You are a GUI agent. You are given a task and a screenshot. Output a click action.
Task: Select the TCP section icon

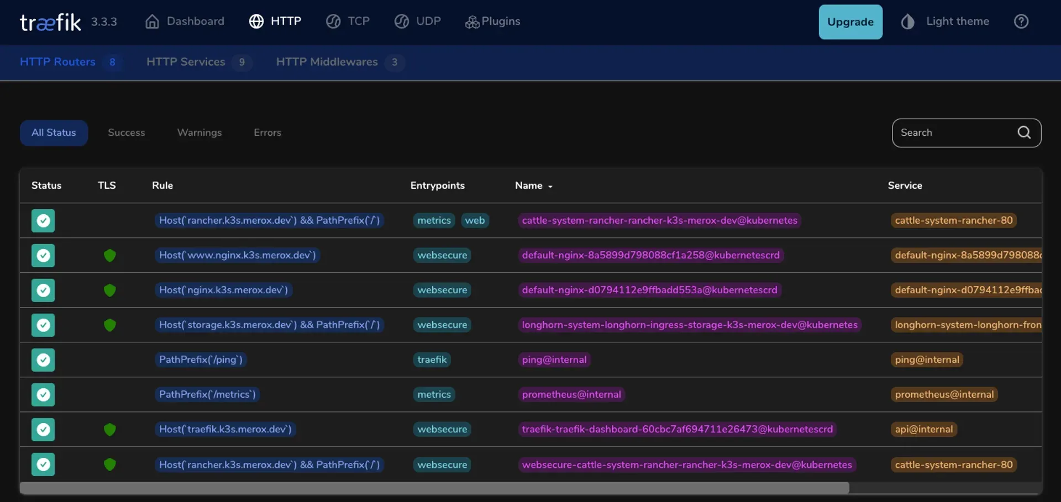tap(334, 22)
